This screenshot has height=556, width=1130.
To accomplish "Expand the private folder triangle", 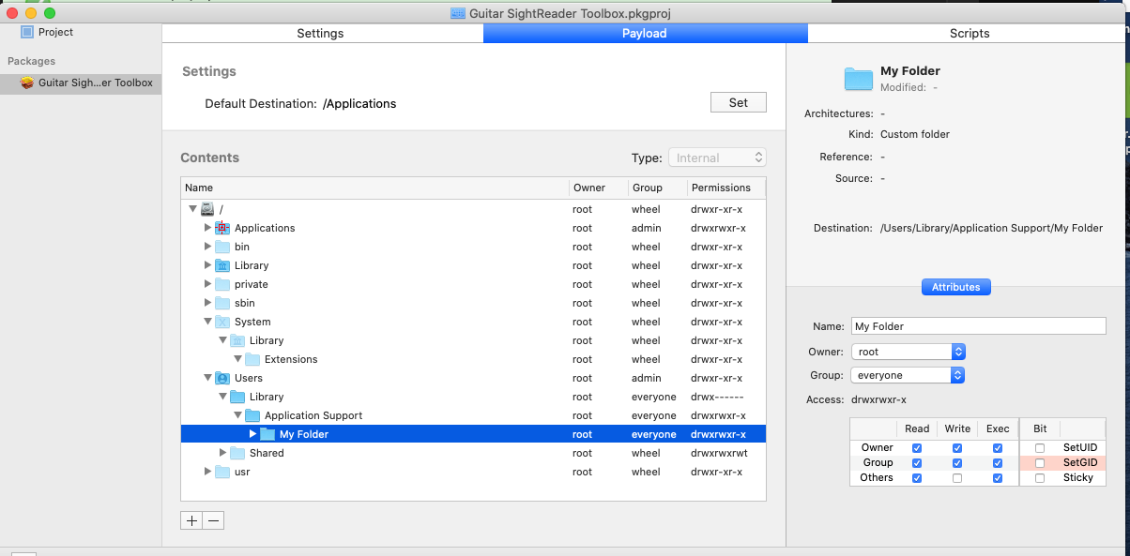I will (x=208, y=284).
